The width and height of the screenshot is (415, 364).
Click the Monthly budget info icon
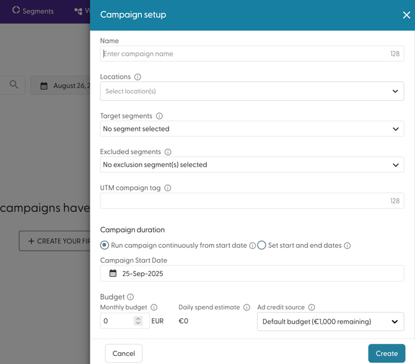[154, 308]
